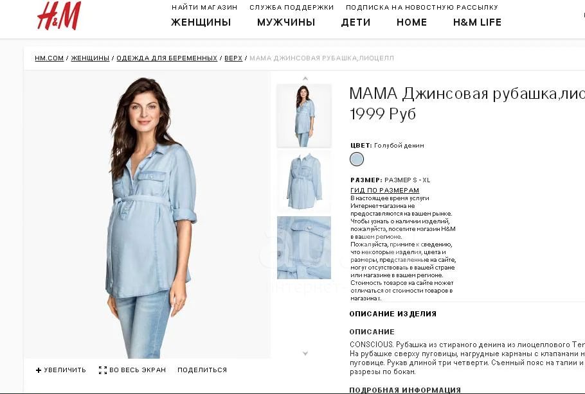
Task: Click the H&M logo
Action: tap(59, 15)
